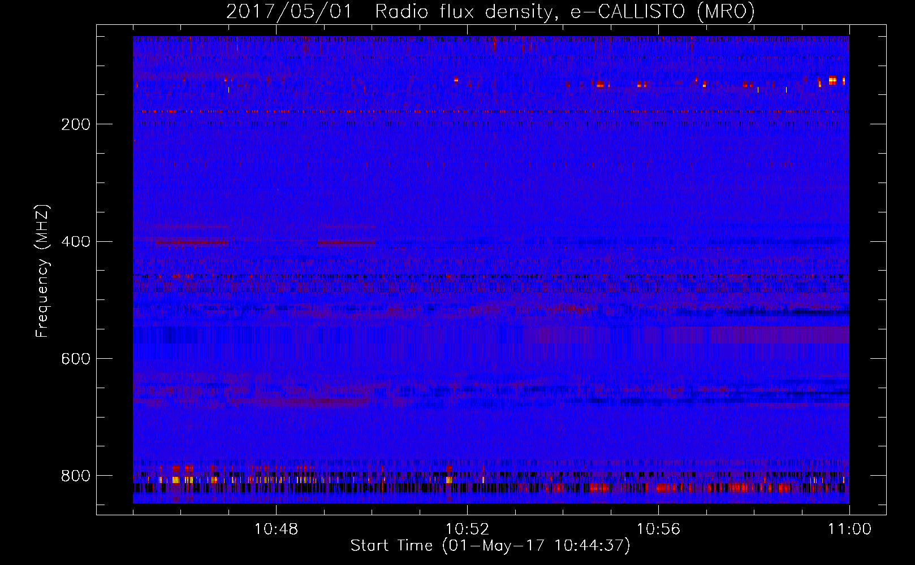Click the '800' frequency tick label

pyautogui.click(x=76, y=476)
